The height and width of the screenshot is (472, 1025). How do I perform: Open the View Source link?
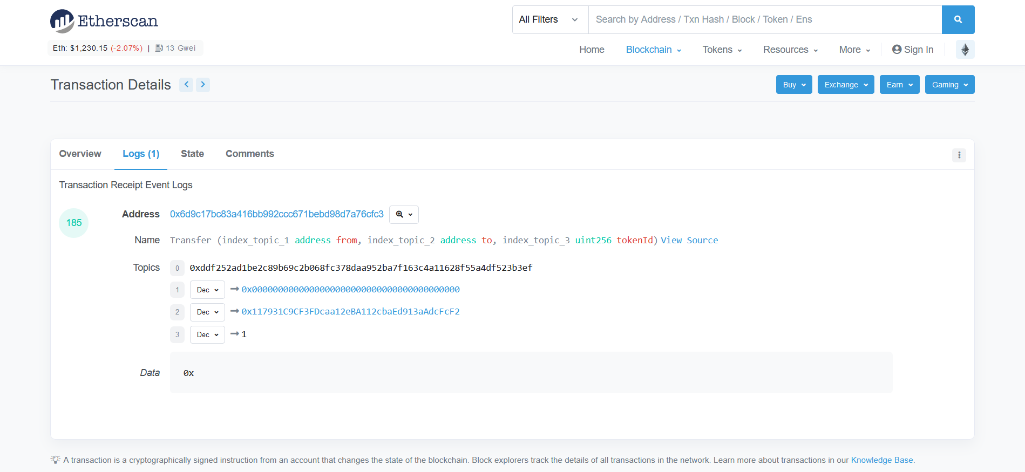point(689,241)
